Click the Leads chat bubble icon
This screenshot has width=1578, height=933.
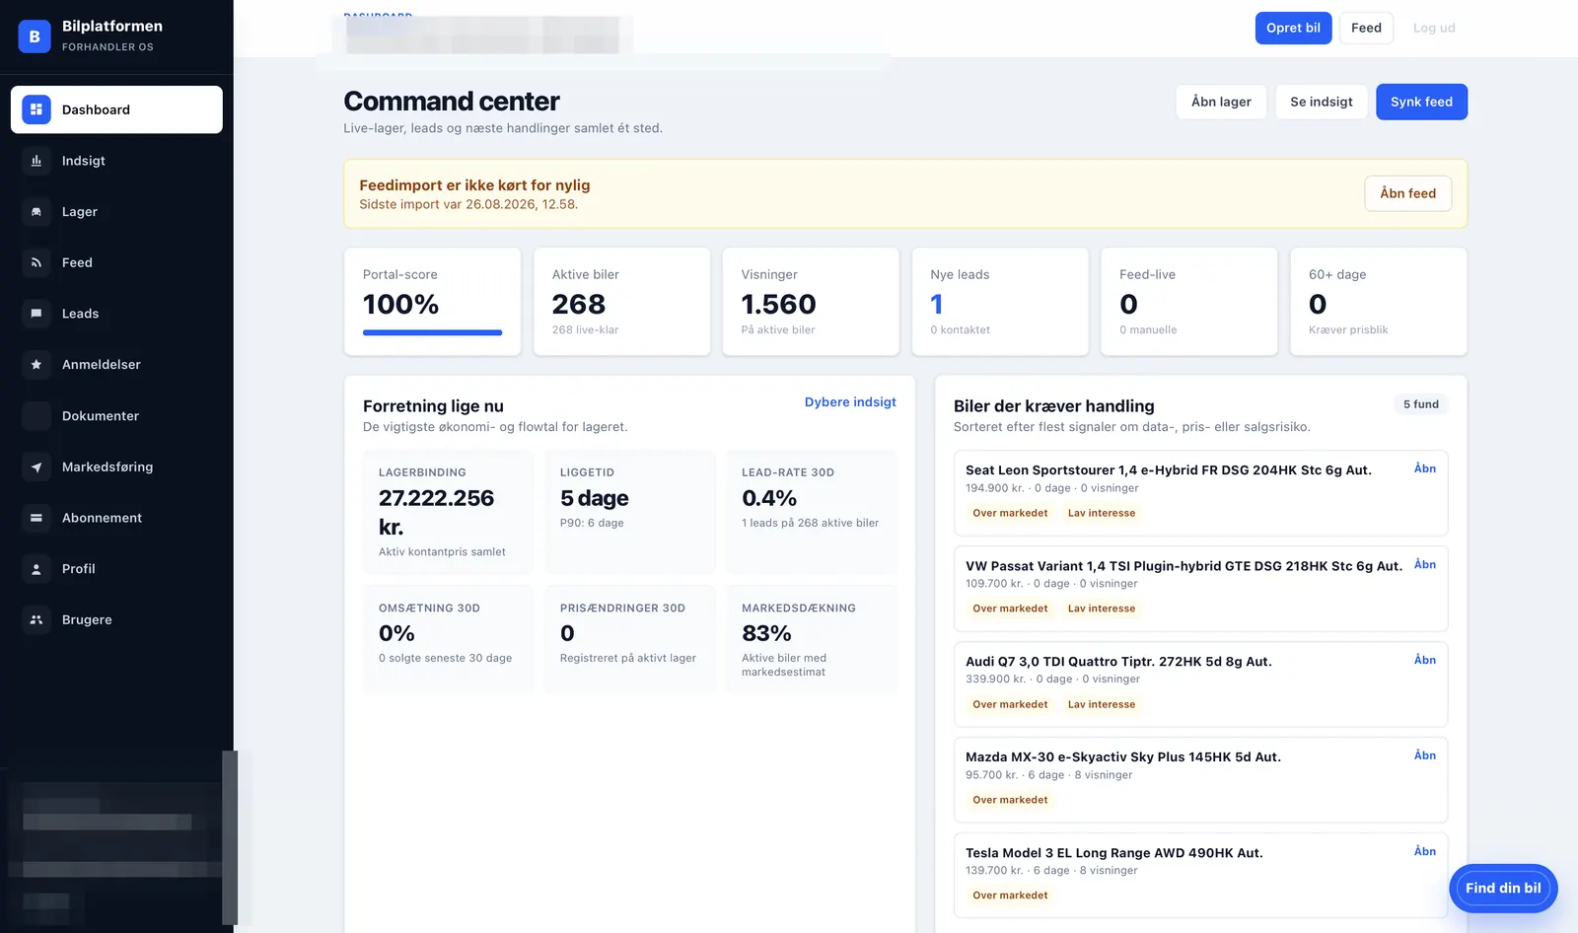tap(36, 314)
